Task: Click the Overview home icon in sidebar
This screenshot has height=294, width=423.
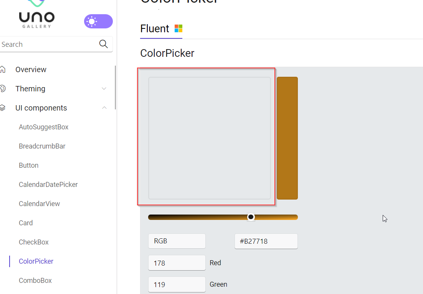Action: click(4, 69)
